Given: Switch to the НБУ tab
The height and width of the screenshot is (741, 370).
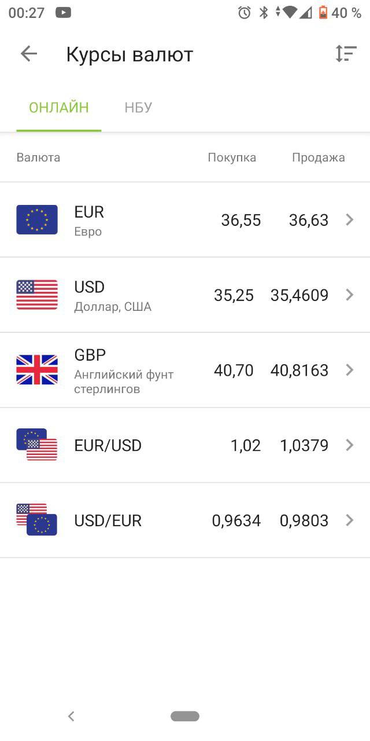Looking at the screenshot, I should tap(138, 108).
